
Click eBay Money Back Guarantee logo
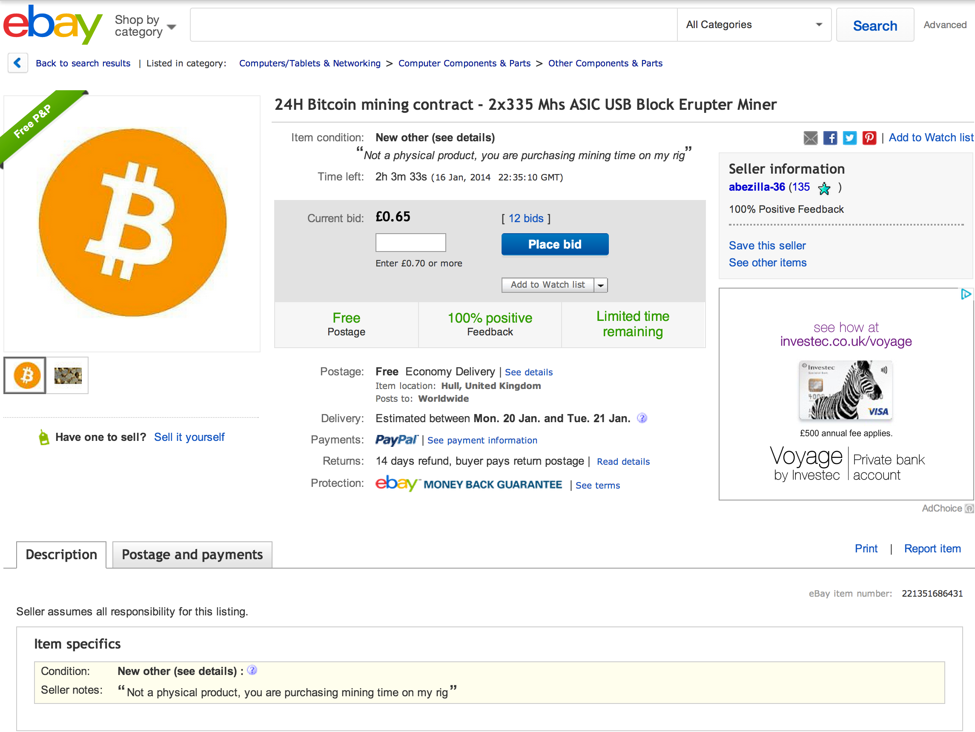pos(468,484)
